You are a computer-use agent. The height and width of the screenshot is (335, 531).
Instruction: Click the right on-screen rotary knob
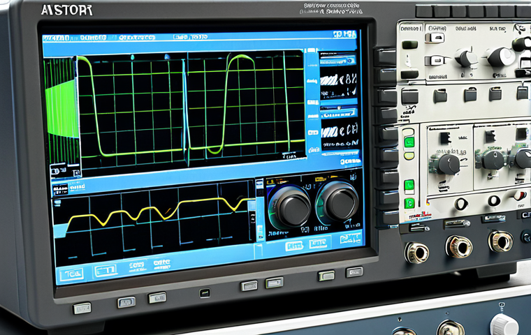(x=337, y=202)
